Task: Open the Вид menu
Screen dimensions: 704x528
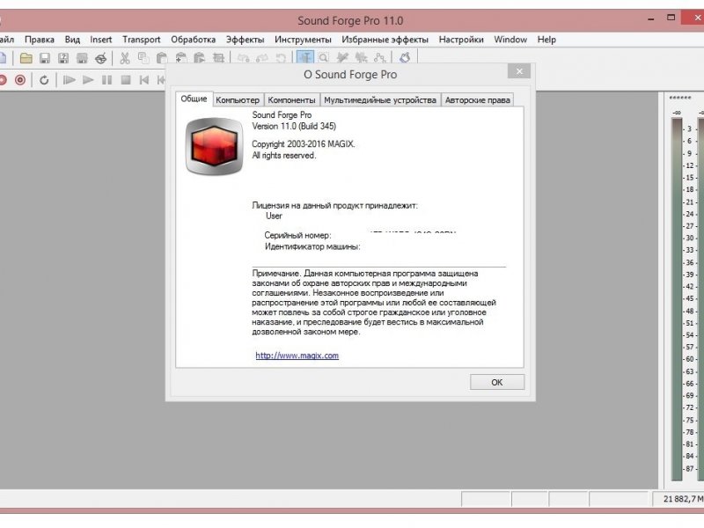Action: pyautogui.click(x=72, y=40)
